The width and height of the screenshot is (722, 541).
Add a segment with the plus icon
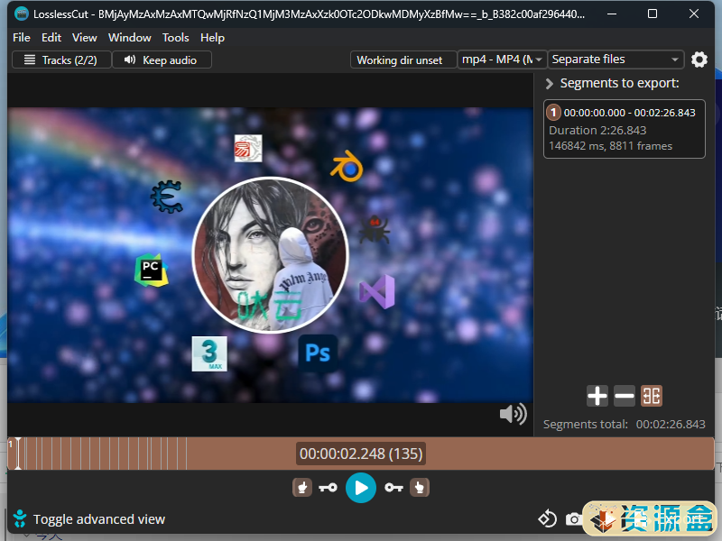coord(597,396)
